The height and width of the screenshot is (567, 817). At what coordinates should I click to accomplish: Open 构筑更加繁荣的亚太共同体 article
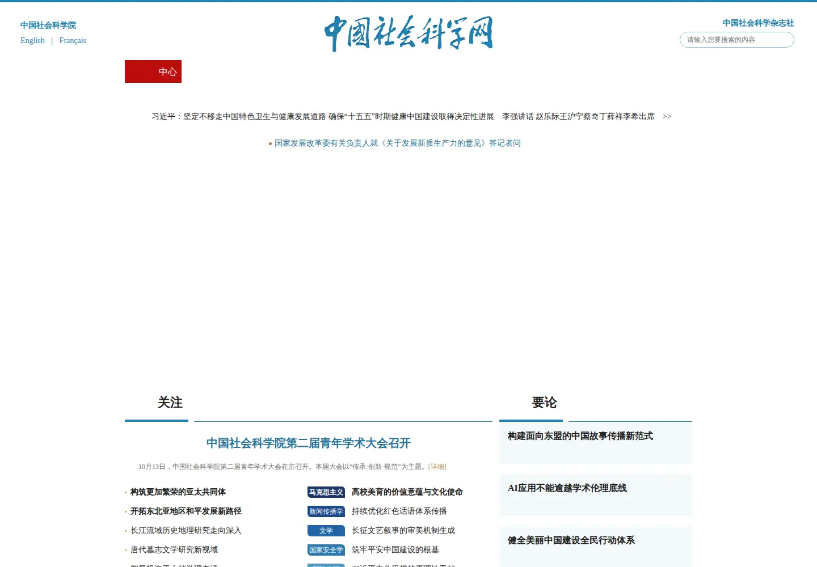[178, 492]
